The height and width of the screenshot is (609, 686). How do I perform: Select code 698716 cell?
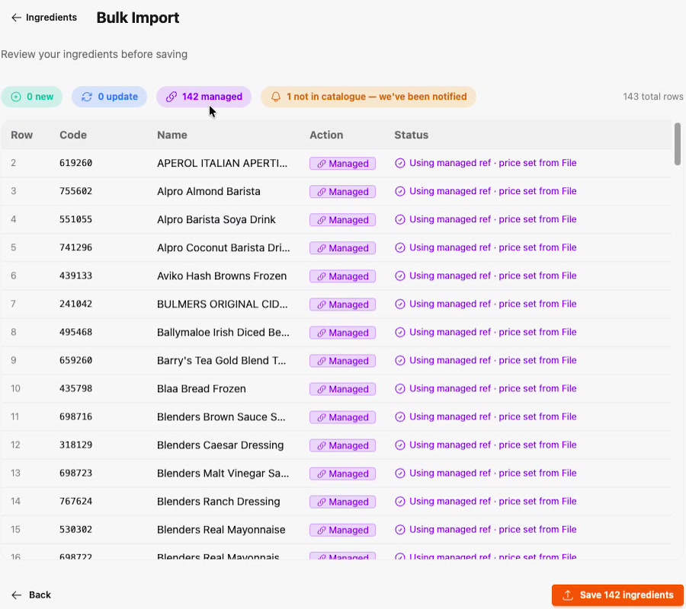(x=75, y=416)
